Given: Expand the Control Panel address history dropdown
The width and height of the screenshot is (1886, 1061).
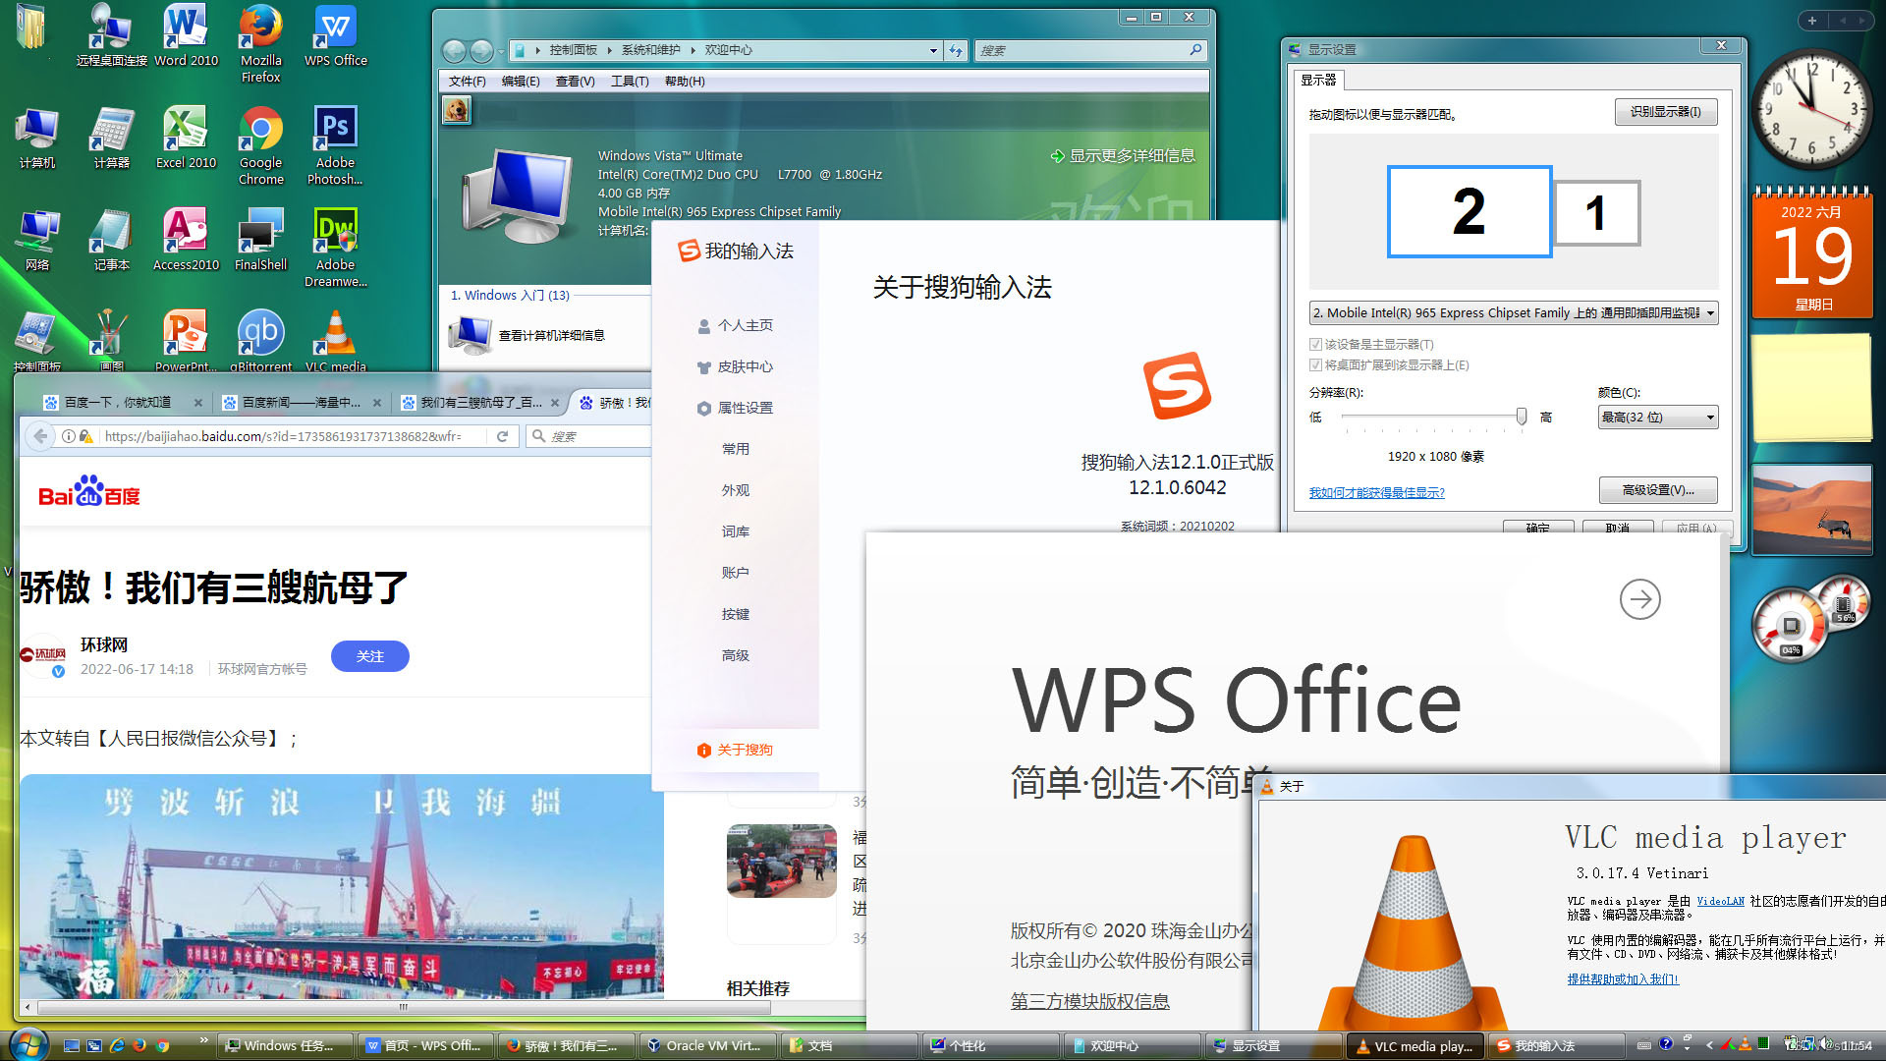Looking at the screenshot, I should point(933,50).
